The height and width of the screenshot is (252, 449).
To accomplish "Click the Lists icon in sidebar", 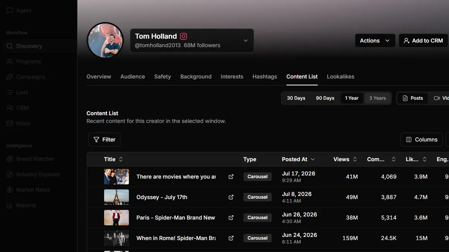I will 10,92.
